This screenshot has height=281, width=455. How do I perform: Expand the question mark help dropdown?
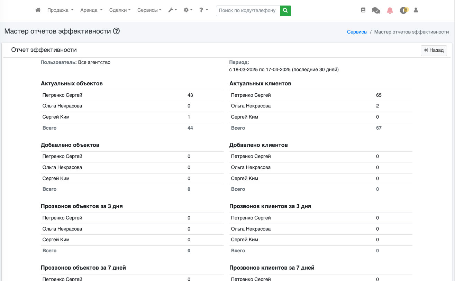click(203, 10)
